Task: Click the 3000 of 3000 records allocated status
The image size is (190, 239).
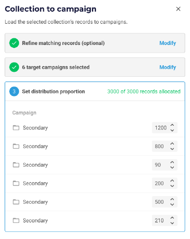Action: [x=144, y=91]
